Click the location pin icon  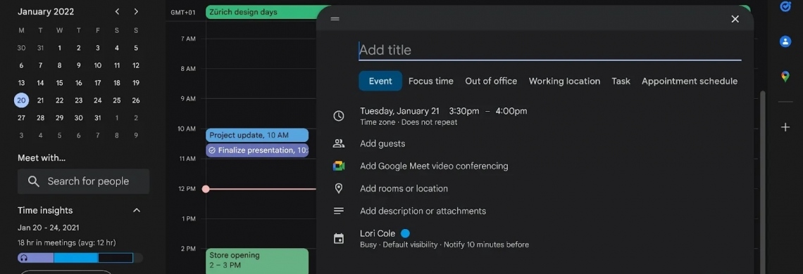pos(339,188)
